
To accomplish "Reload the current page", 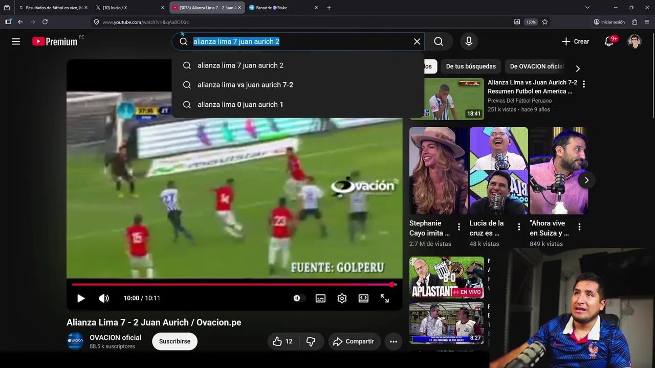I will pyautogui.click(x=45, y=22).
